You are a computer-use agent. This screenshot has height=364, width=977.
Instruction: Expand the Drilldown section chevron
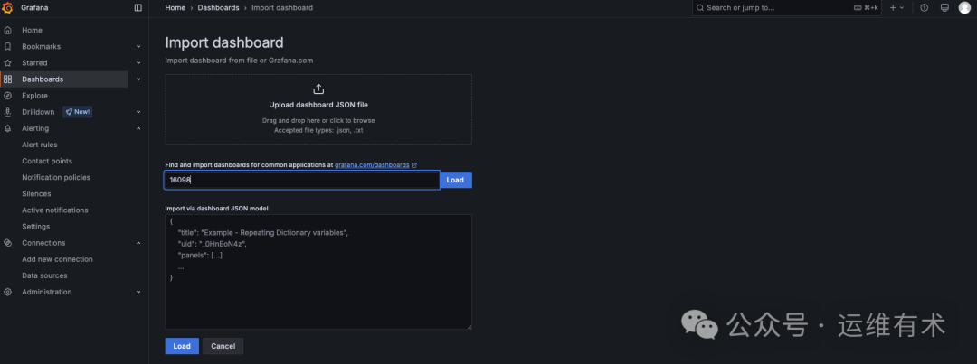pyautogui.click(x=138, y=112)
